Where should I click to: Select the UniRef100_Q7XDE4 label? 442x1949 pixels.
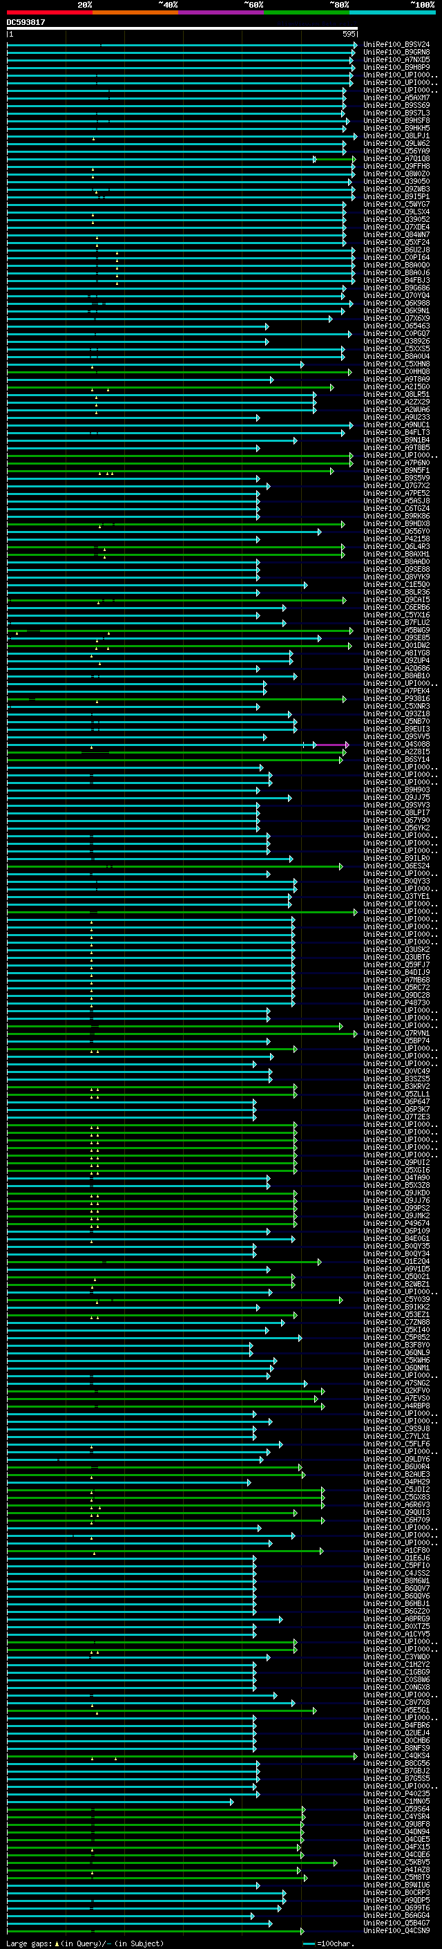[396, 227]
